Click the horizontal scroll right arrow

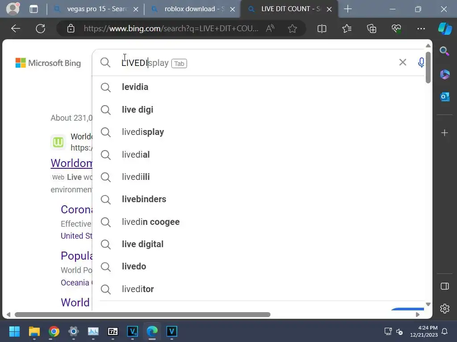click(418, 314)
